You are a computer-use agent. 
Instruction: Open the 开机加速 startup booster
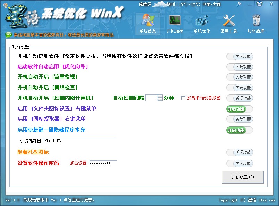(x=175, y=24)
